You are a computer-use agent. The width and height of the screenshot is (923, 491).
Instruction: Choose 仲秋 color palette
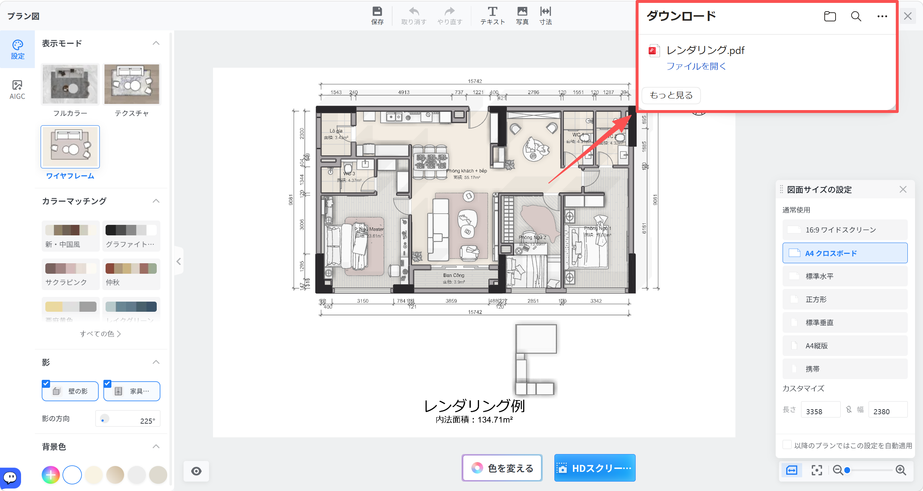(131, 274)
